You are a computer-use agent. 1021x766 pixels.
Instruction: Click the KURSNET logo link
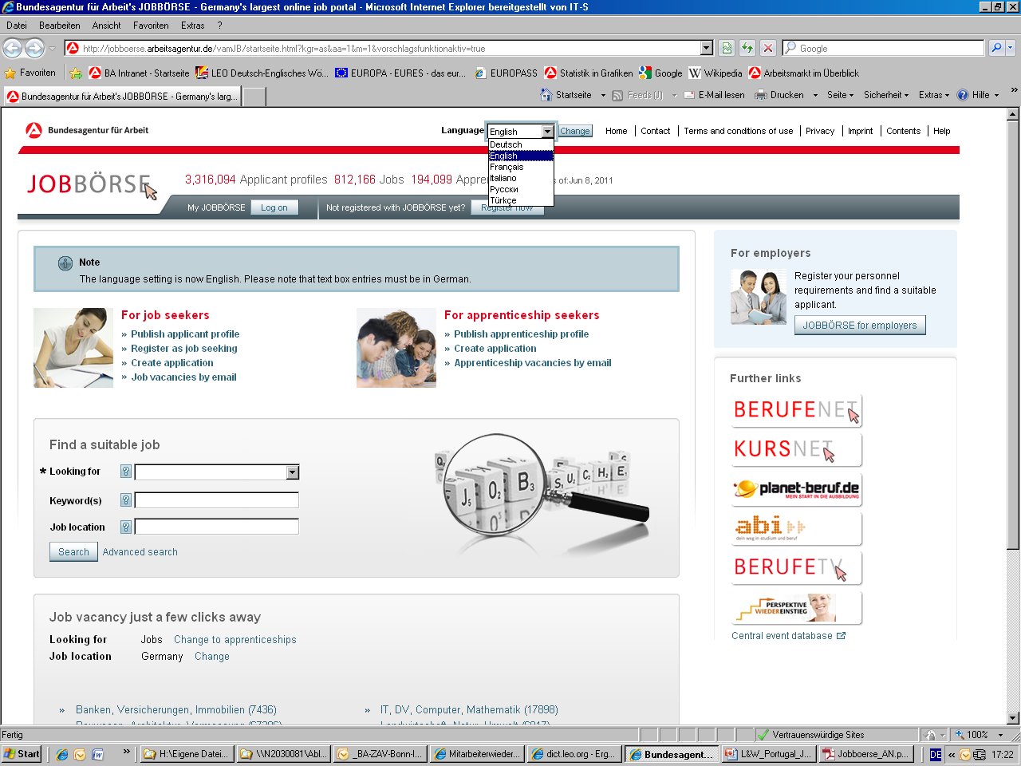(796, 449)
